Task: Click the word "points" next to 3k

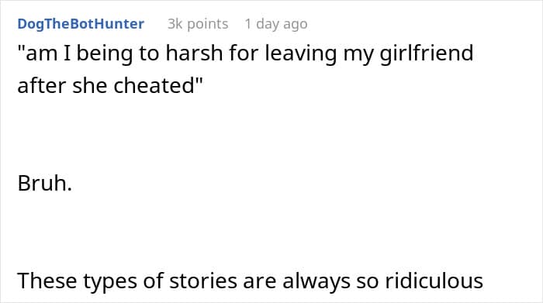Action: point(207,25)
